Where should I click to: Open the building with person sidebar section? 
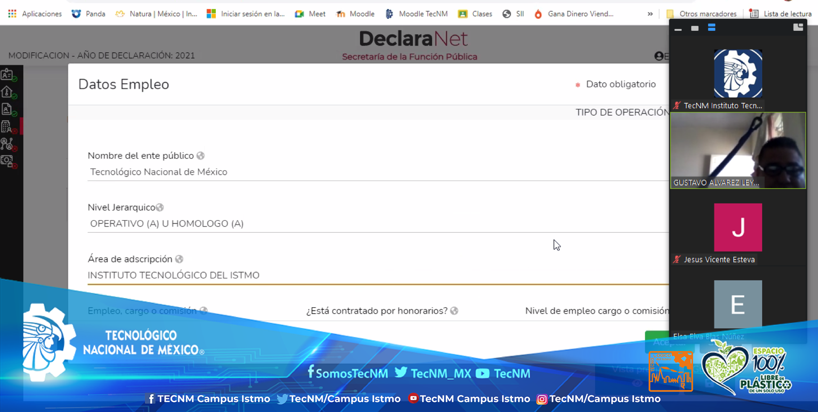8,126
